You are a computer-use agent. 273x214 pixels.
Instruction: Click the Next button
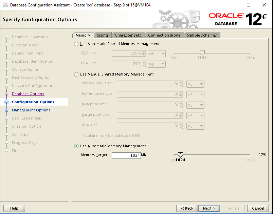pos(209,208)
